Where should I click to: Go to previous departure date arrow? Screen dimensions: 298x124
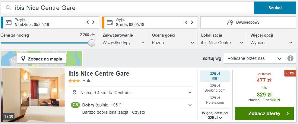tap(186, 22)
